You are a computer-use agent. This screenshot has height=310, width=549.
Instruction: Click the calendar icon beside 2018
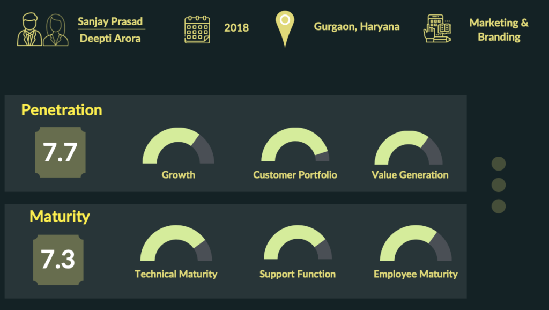(x=197, y=29)
